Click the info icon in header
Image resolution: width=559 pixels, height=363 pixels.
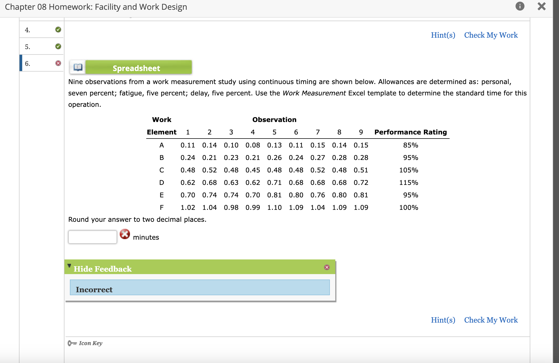[x=519, y=6]
